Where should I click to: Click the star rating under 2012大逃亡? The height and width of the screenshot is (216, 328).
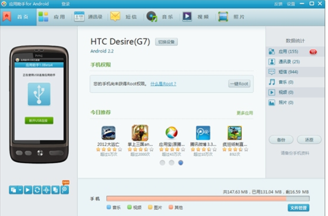(109, 150)
